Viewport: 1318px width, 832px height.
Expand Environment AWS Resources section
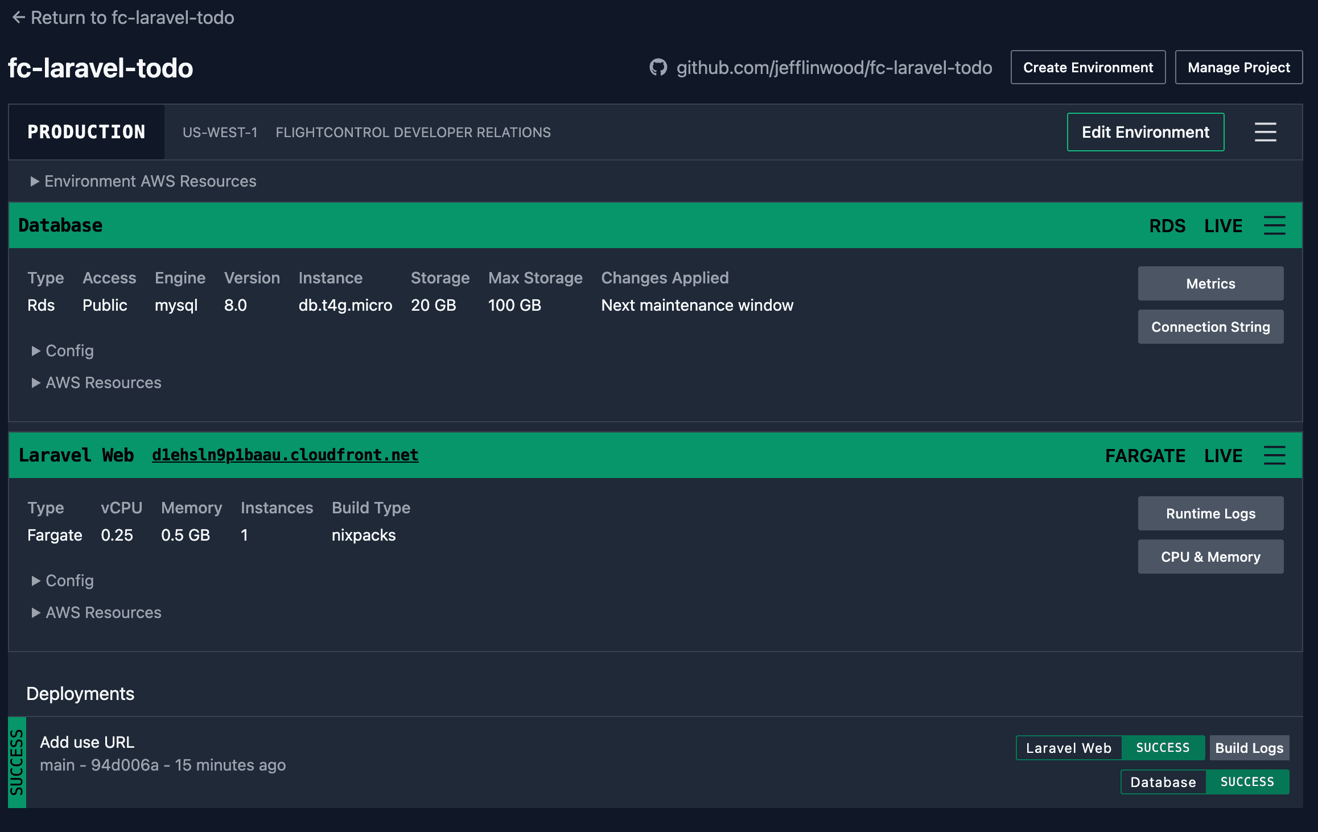click(143, 181)
